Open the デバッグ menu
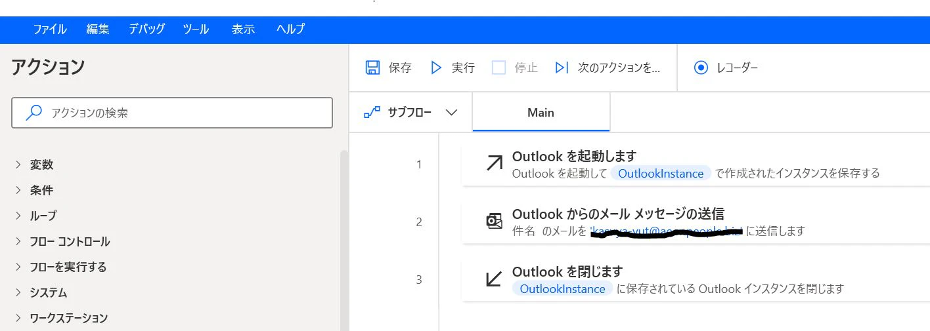 coord(146,29)
